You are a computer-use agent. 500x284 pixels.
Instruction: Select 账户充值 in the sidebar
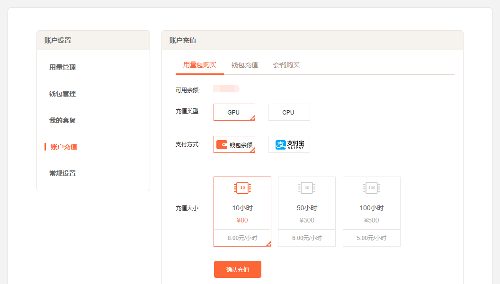64,147
